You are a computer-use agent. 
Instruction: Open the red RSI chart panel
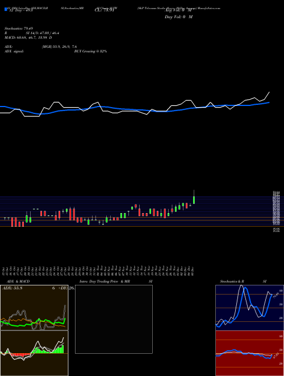pos(249,353)
